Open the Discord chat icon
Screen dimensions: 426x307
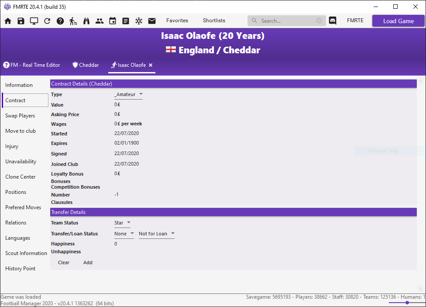click(333, 21)
